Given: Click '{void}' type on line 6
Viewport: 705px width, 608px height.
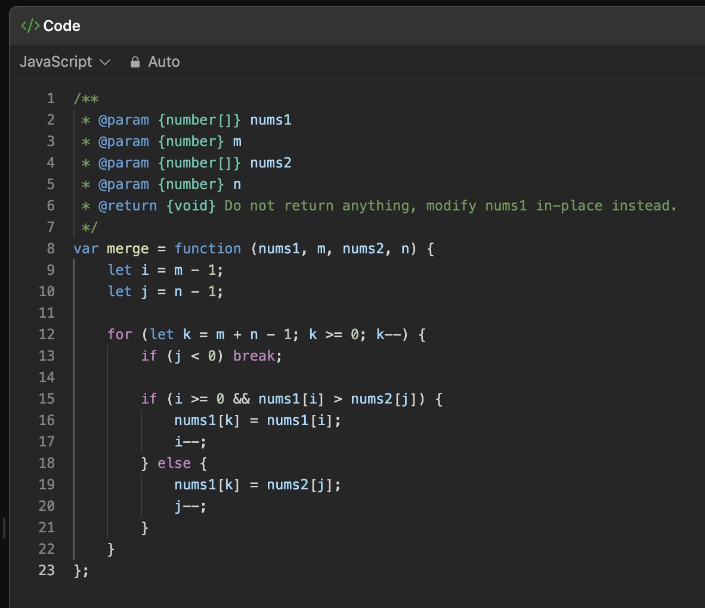Looking at the screenshot, I should pyautogui.click(x=191, y=206).
